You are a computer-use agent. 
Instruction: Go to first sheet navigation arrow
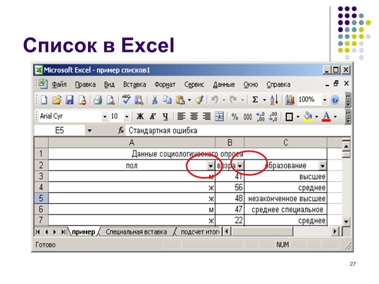38,232
